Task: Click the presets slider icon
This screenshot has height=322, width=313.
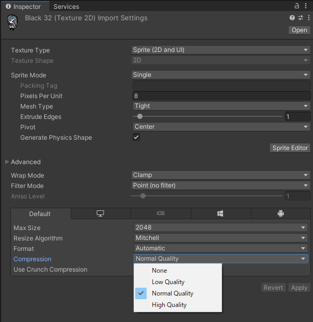Action: coord(299,18)
